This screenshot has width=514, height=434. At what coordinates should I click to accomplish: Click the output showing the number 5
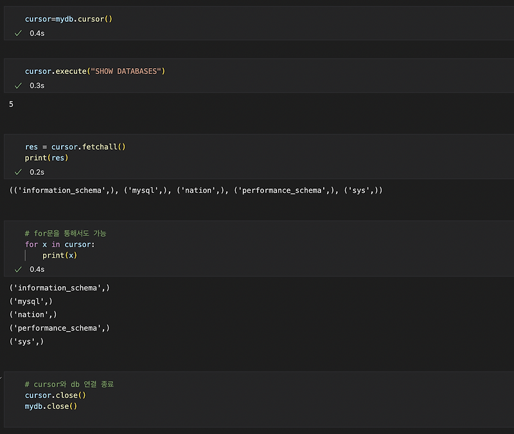tap(10, 104)
